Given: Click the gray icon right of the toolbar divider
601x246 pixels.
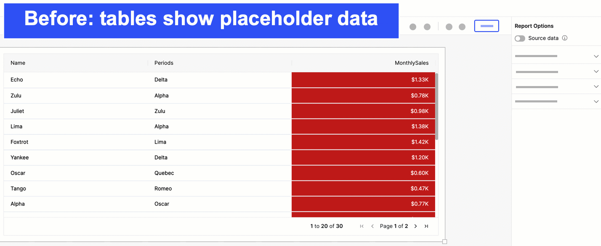Looking at the screenshot, I should coord(449,26).
